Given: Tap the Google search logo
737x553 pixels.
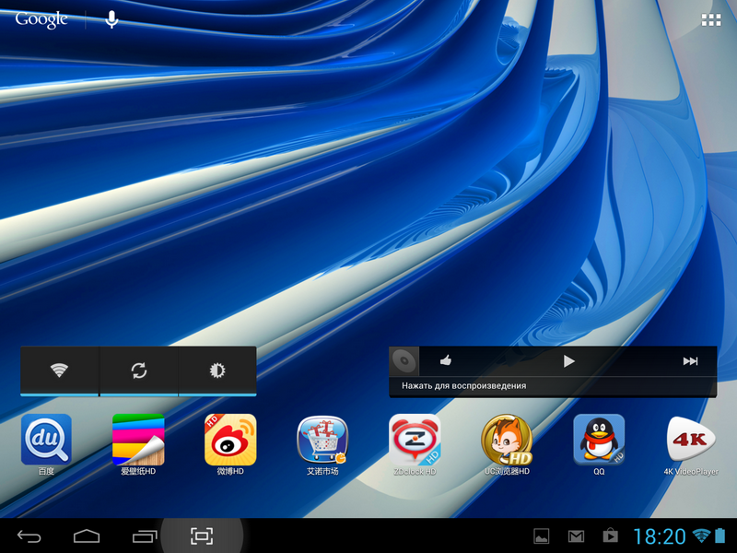Looking at the screenshot, I should 41,19.
